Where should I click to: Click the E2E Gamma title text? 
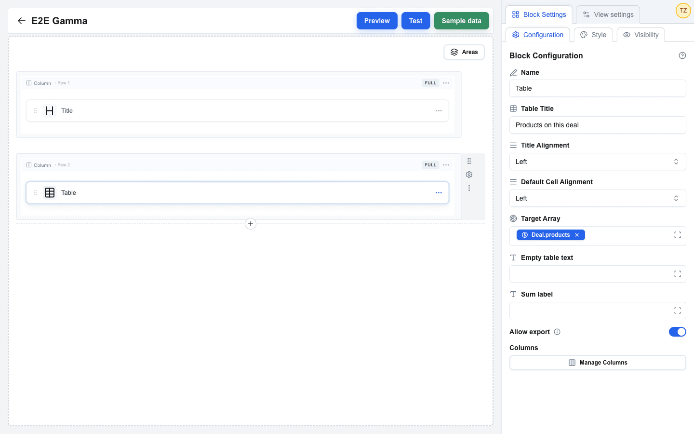[59, 21]
